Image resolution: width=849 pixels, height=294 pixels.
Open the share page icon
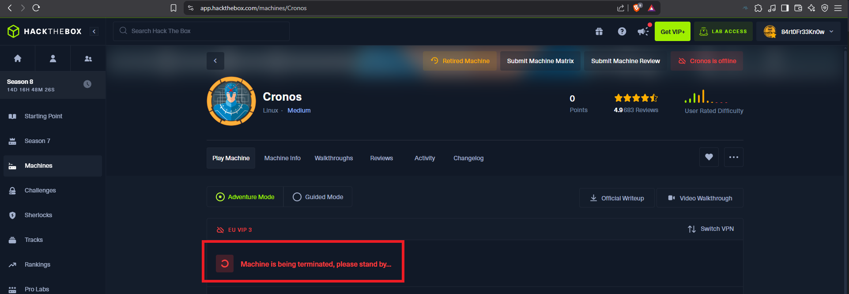tap(621, 8)
